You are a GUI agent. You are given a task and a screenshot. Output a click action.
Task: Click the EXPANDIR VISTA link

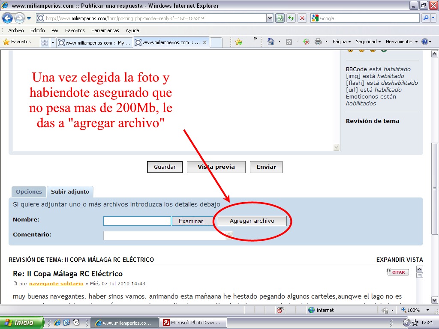(400, 260)
